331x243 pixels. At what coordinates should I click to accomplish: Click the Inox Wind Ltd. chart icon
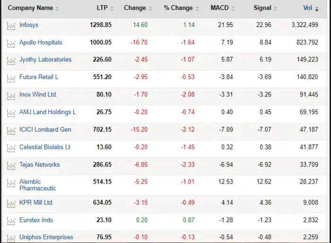[x=11, y=95]
